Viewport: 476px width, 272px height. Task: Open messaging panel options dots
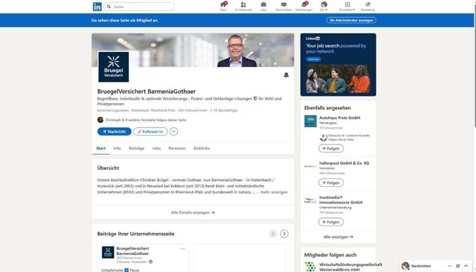450,266
